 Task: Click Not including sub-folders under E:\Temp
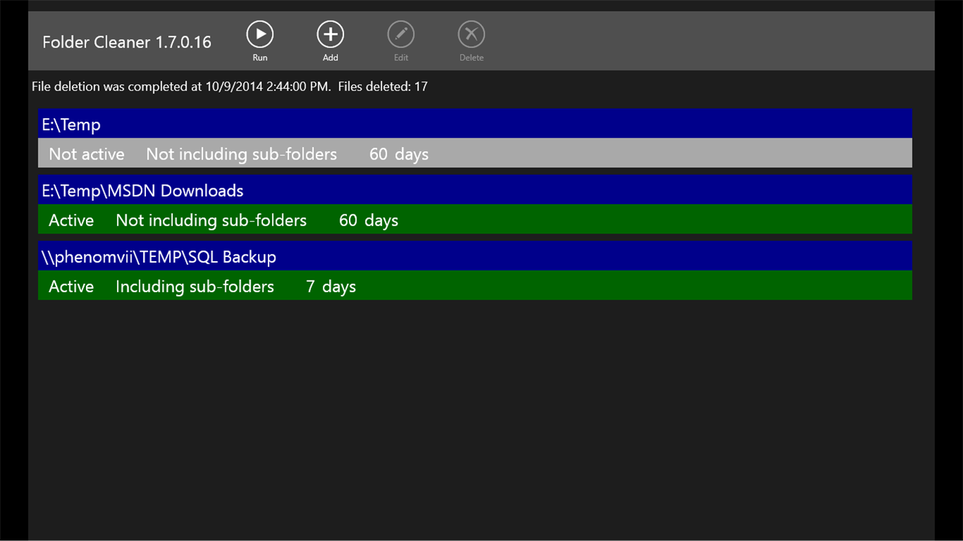pyautogui.click(x=241, y=154)
